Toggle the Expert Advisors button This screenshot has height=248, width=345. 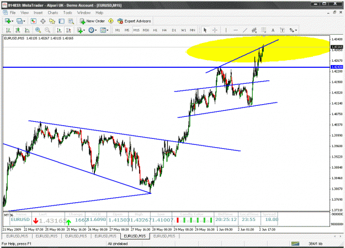(x=134, y=21)
